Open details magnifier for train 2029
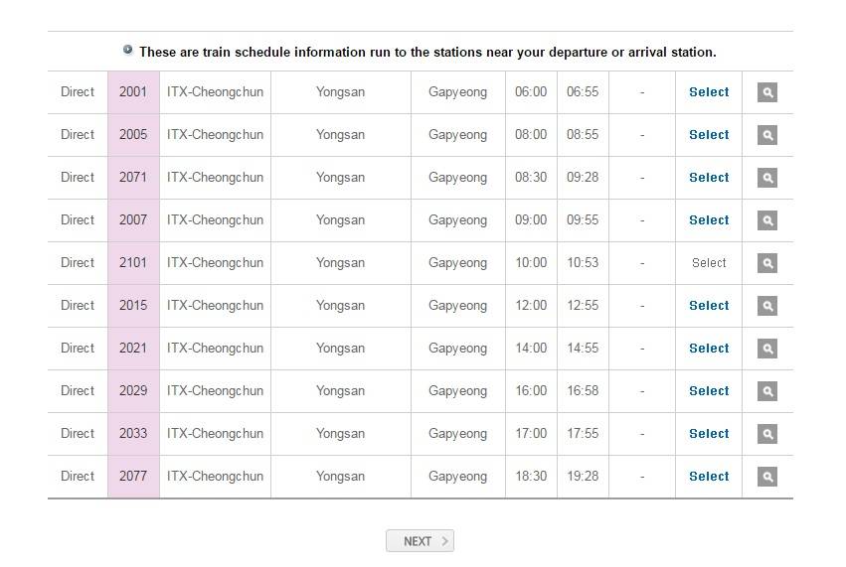This screenshot has height=567, width=846. click(766, 391)
